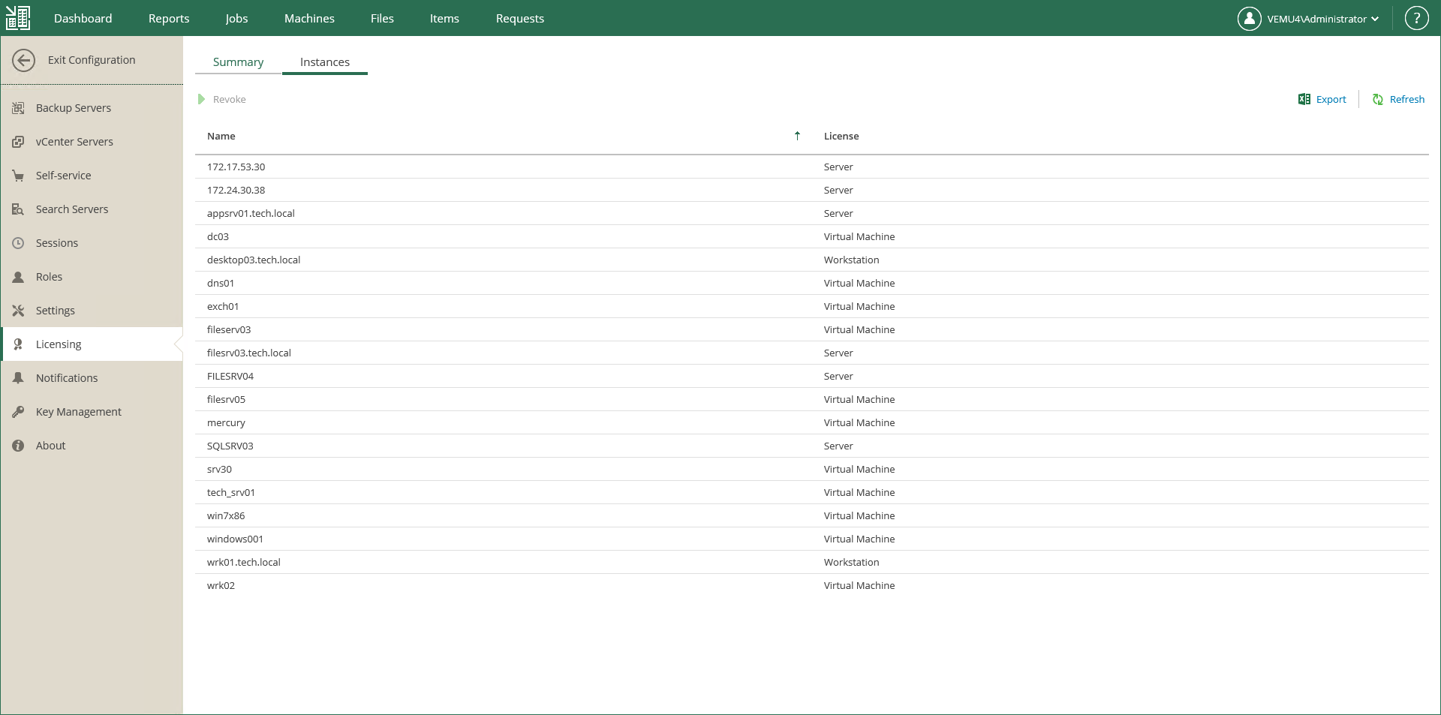Open Notifications section
The width and height of the screenshot is (1441, 715).
92,378
